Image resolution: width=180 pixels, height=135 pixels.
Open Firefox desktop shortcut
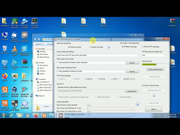[x=5, y=77]
